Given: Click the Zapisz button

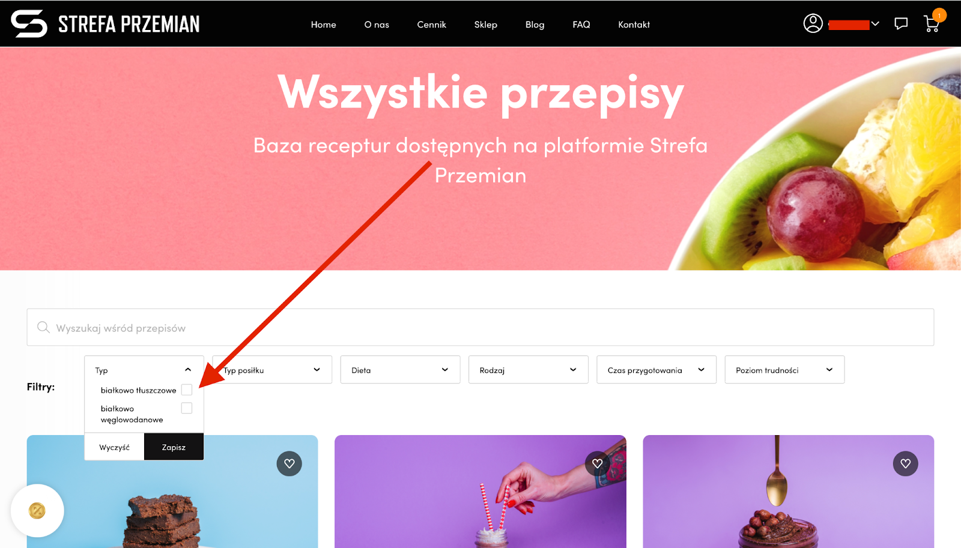Looking at the screenshot, I should click(x=174, y=447).
